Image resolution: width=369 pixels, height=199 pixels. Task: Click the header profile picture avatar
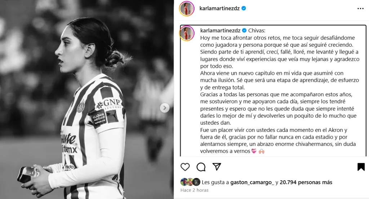pyautogui.click(x=187, y=9)
